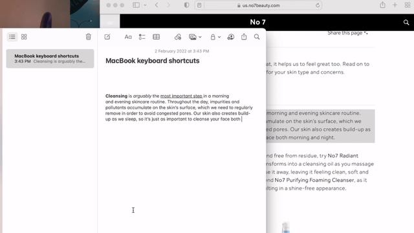Open No7 Purifying Foaming Cleanser link
The image size is (414, 233).
[314, 180]
